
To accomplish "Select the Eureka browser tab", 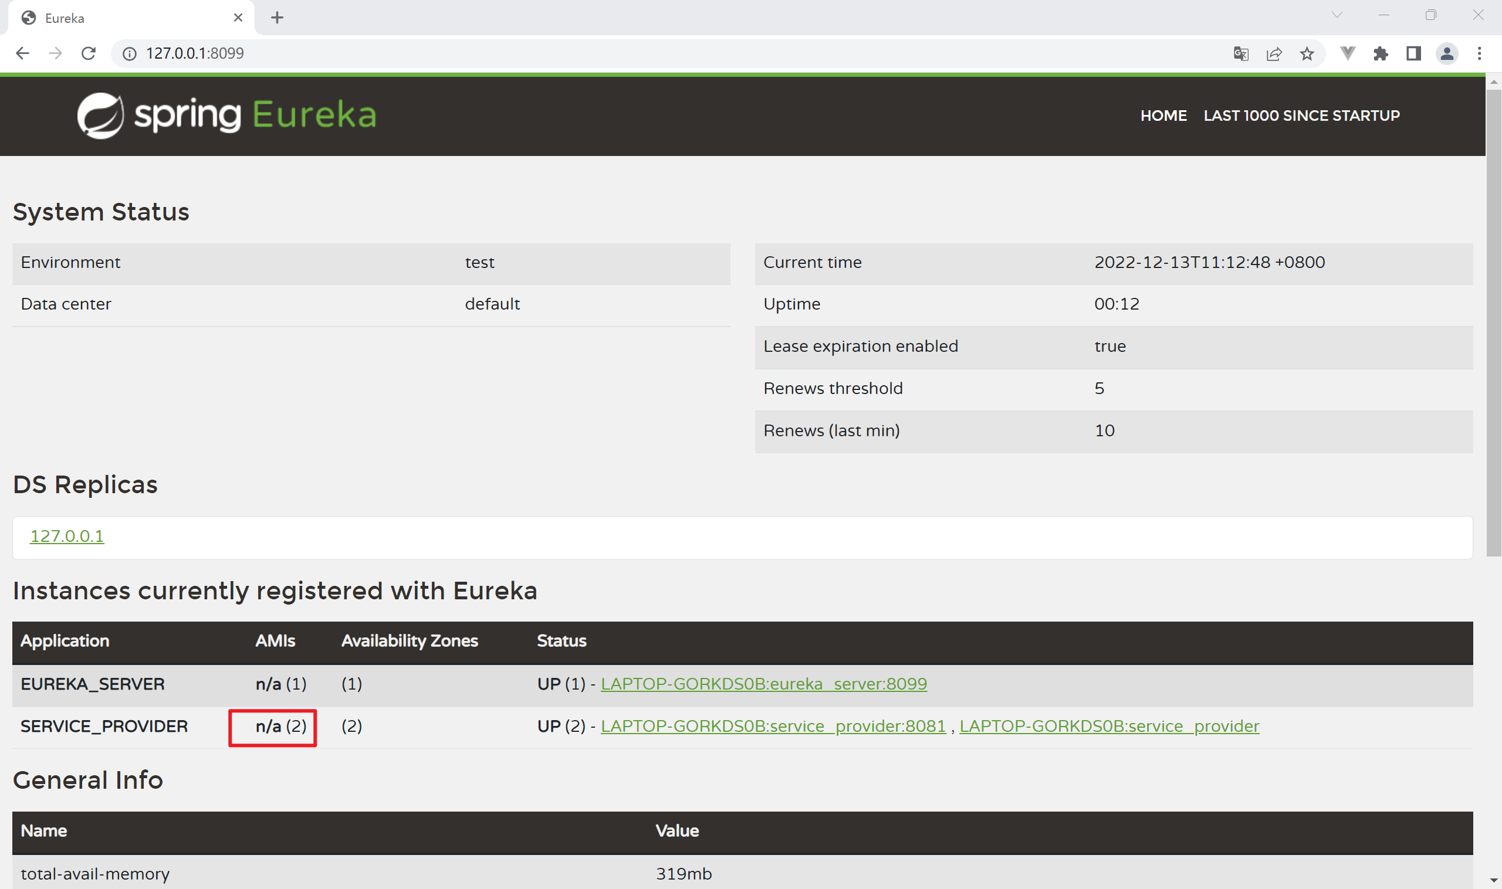I will pos(131,18).
